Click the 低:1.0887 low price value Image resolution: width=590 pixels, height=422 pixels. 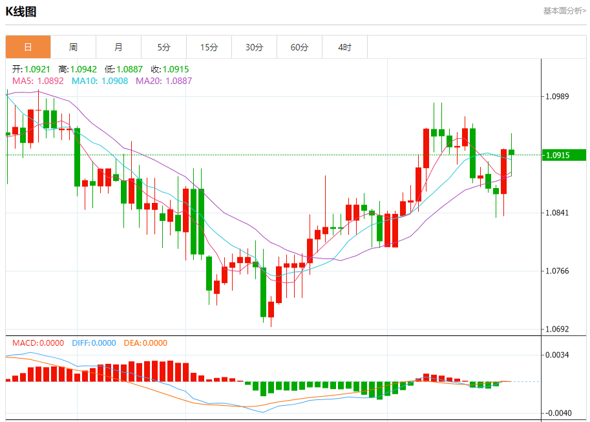(x=124, y=69)
